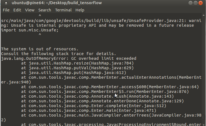Image resolution: width=206 pixels, height=126 pixels.
Task: Click the empty scrollbar track above the thumb
Action: click(x=203, y=66)
